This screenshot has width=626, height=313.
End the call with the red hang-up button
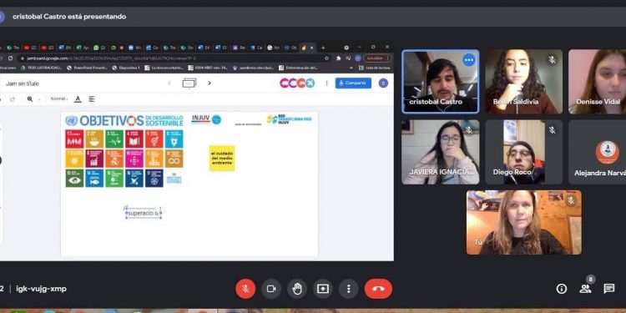click(378, 289)
